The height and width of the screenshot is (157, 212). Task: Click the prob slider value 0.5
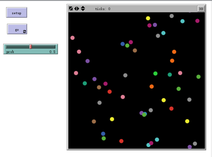[x=52, y=52]
